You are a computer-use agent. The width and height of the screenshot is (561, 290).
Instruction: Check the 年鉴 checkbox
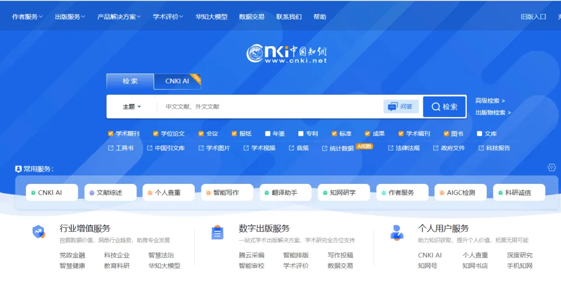click(x=268, y=134)
